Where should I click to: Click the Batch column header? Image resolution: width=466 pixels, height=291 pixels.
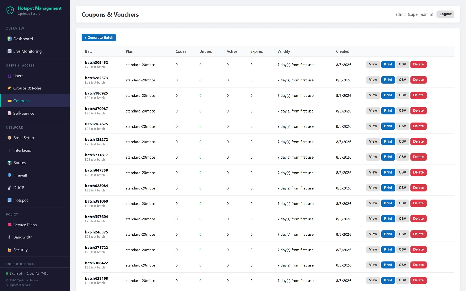90,51
